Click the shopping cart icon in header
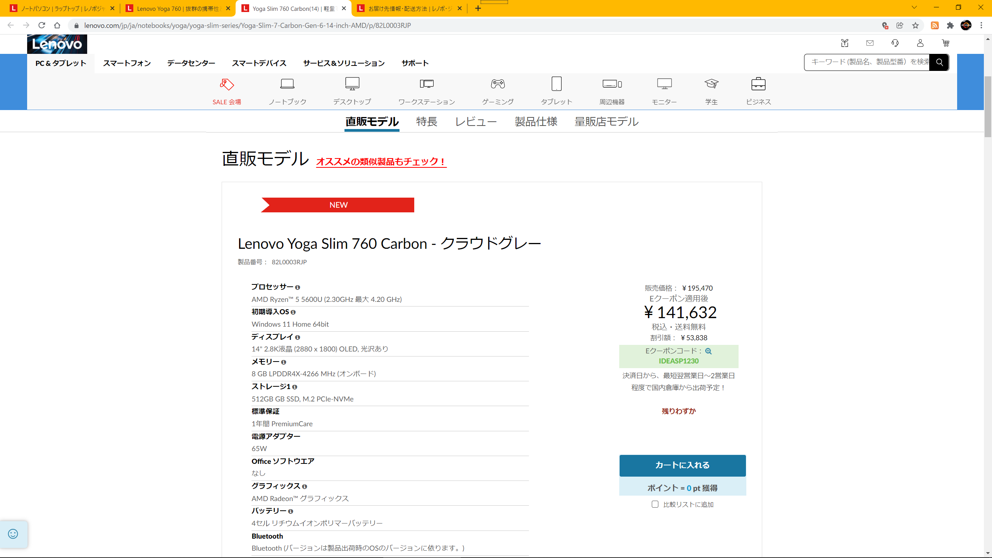 (945, 43)
